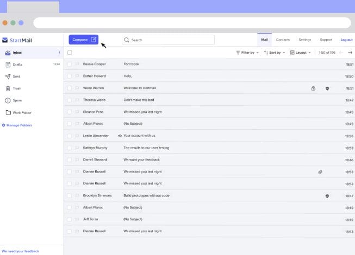Screen dimensions: 355x255
Task: Click the Manage Folders gear icon
Action: pos(4,125)
